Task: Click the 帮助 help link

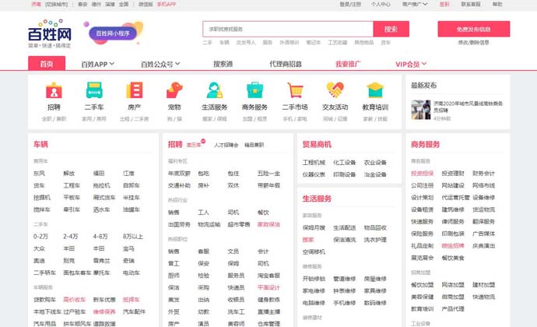Action: (497, 4)
